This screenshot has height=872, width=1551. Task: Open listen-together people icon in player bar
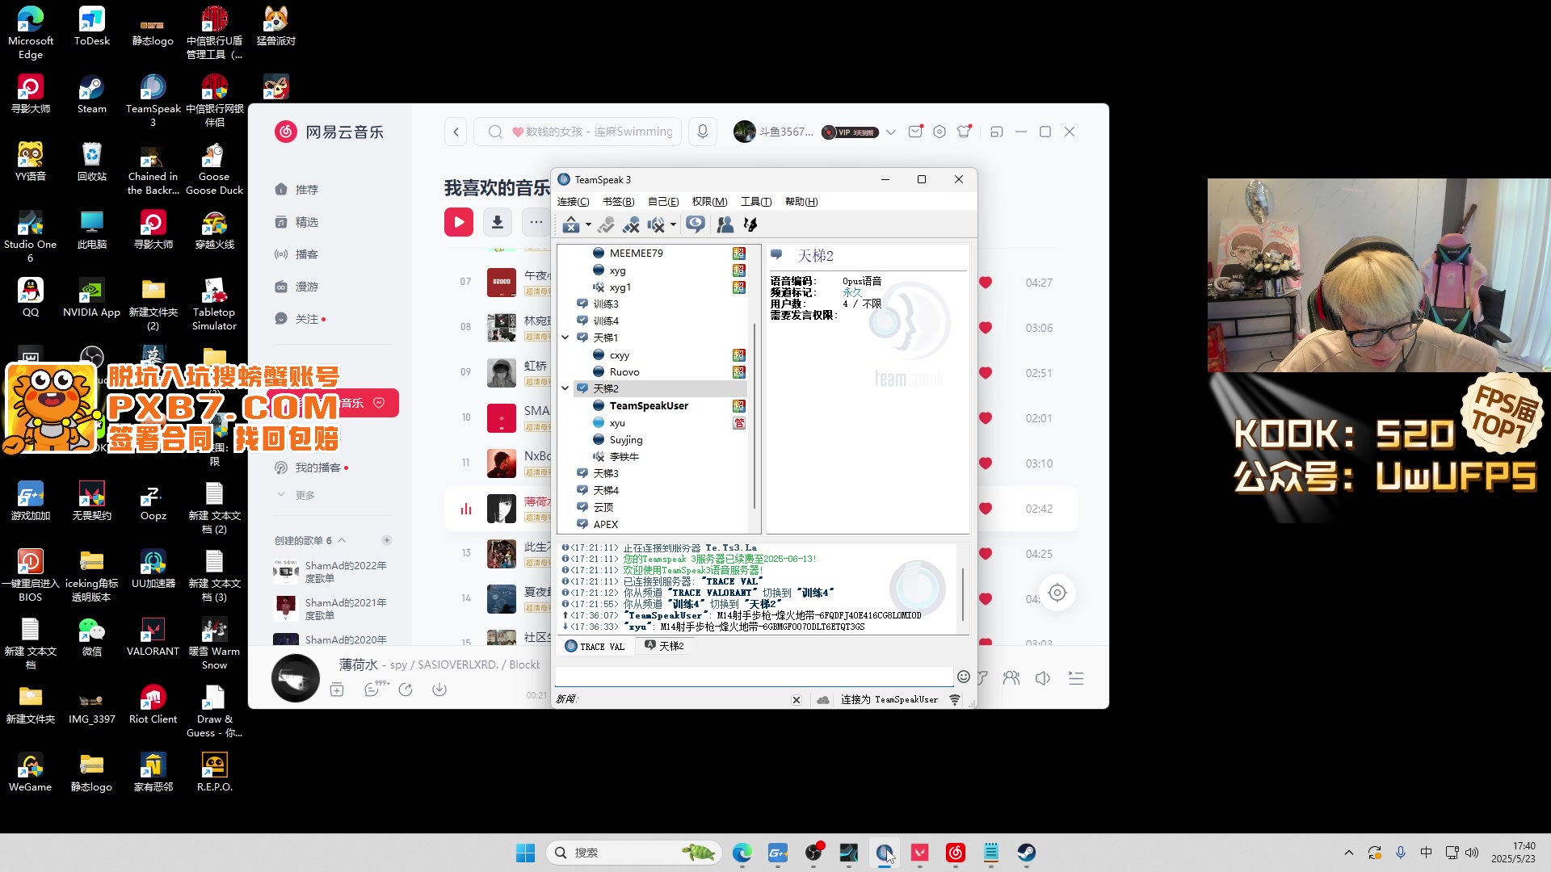(x=1011, y=678)
